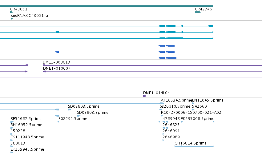Select the 2646825 EST label

(x=171, y=125)
